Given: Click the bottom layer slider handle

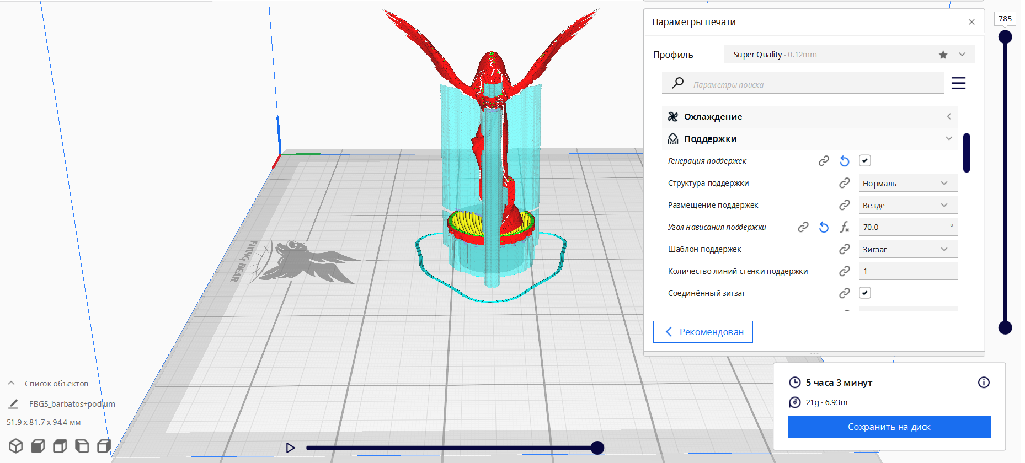Looking at the screenshot, I should point(1005,328).
